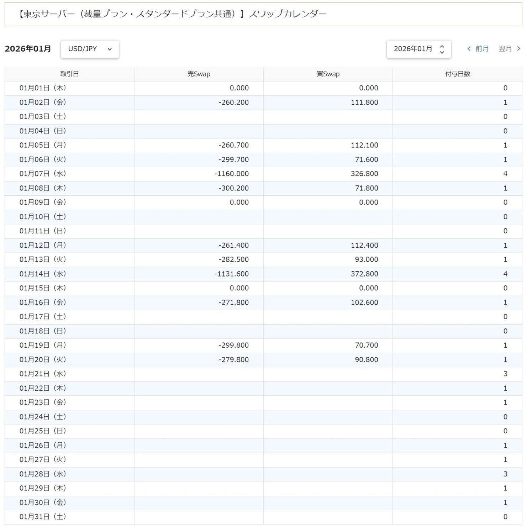Click the -300.200 sell swap value
This screenshot has width=527, height=527.
point(233,188)
